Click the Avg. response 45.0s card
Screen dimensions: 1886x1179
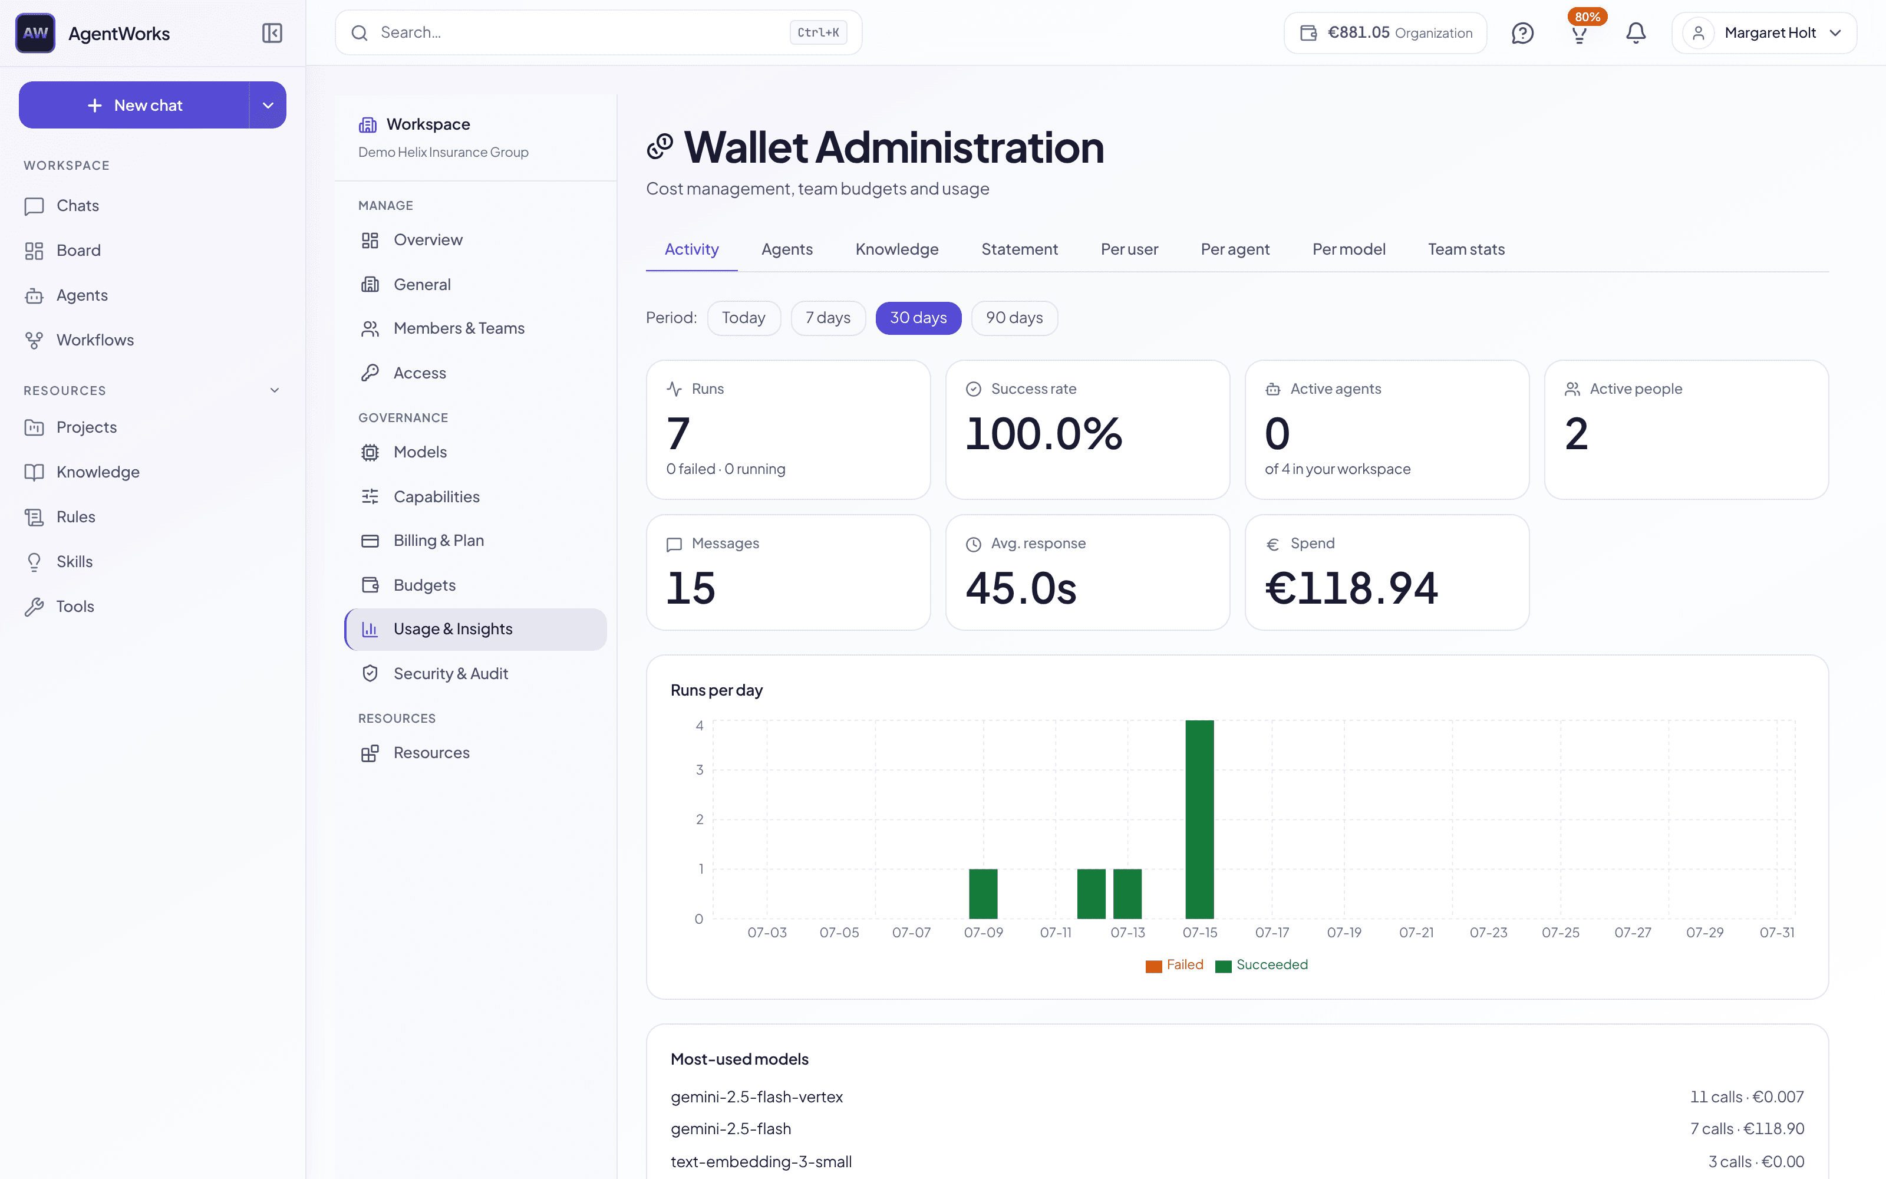pyautogui.click(x=1087, y=572)
